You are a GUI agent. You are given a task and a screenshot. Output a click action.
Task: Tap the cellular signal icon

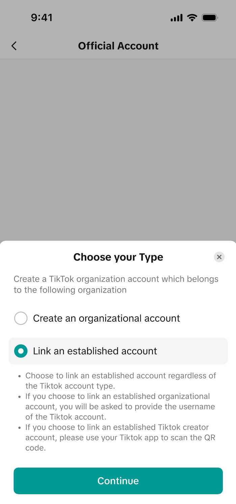[176, 18]
